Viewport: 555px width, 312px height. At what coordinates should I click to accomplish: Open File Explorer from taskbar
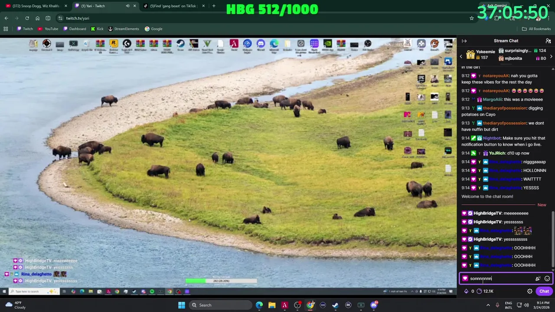[272, 305]
